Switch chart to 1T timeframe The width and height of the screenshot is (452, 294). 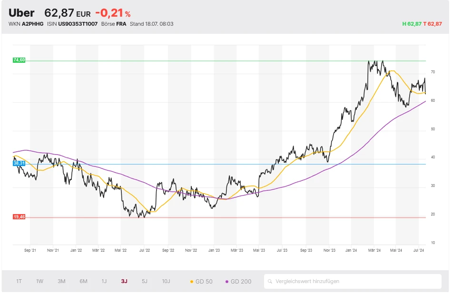tap(19, 281)
